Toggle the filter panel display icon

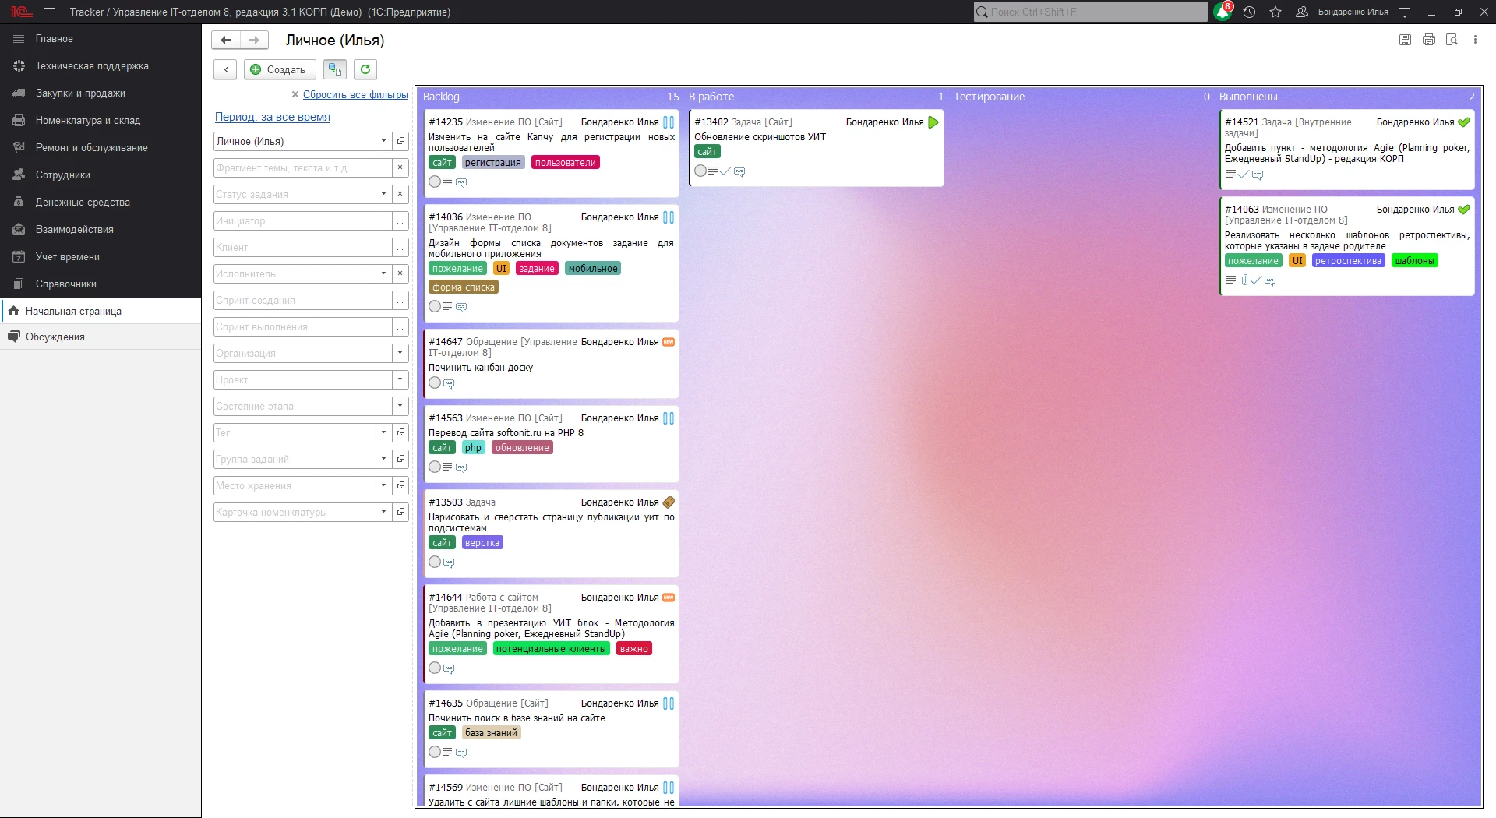(335, 69)
